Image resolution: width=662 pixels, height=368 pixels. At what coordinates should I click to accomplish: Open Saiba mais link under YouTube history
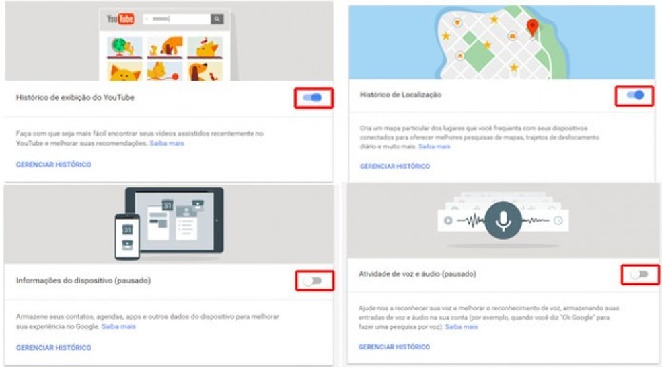[x=167, y=143]
